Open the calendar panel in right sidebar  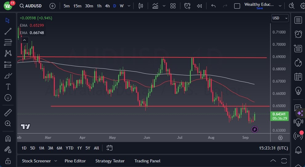pos(298,76)
